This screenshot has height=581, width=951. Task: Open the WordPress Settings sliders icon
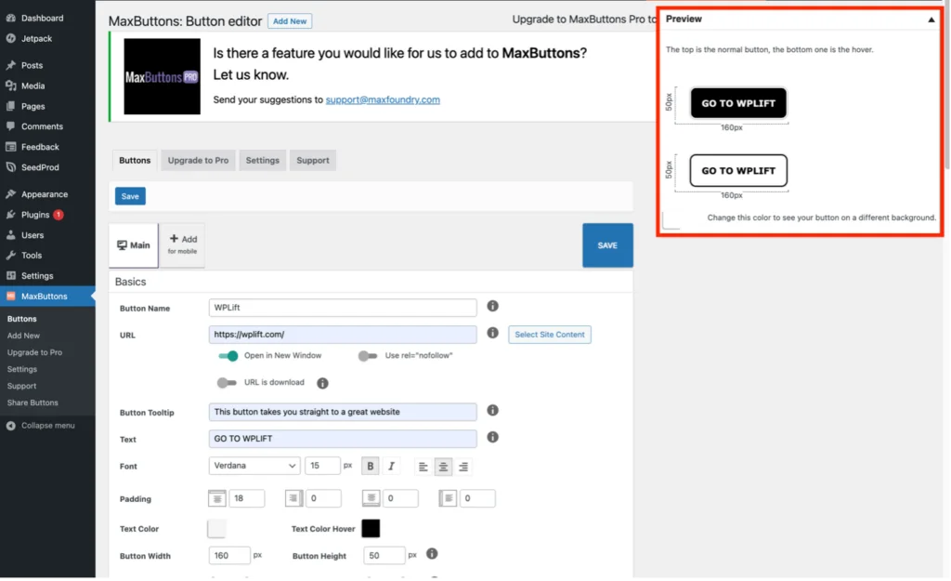tap(11, 275)
